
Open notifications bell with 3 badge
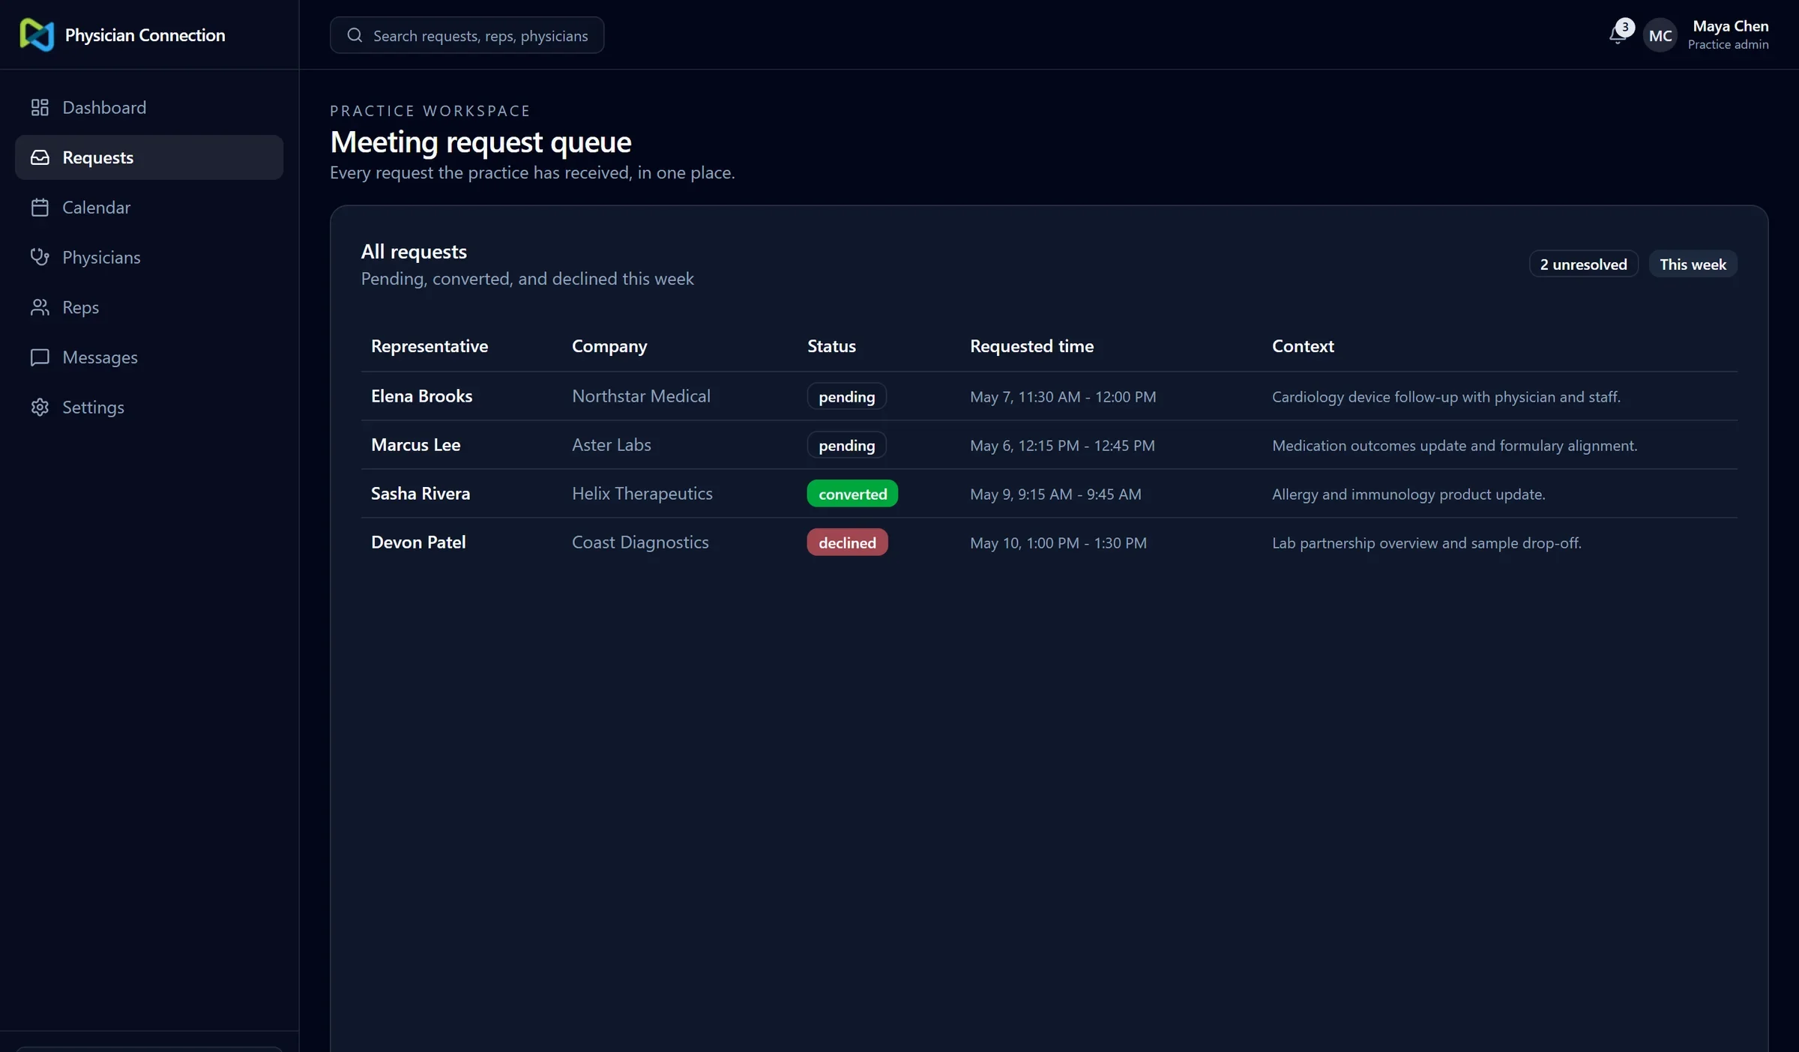pos(1620,33)
